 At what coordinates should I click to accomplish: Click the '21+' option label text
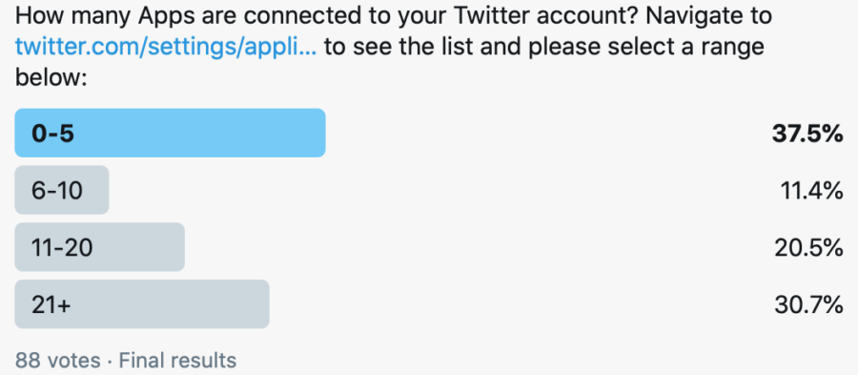51,305
